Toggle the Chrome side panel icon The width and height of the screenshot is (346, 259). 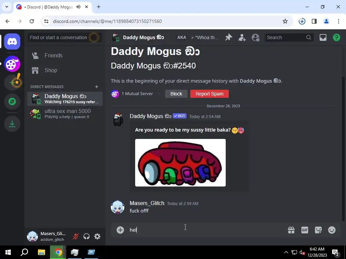click(x=314, y=21)
